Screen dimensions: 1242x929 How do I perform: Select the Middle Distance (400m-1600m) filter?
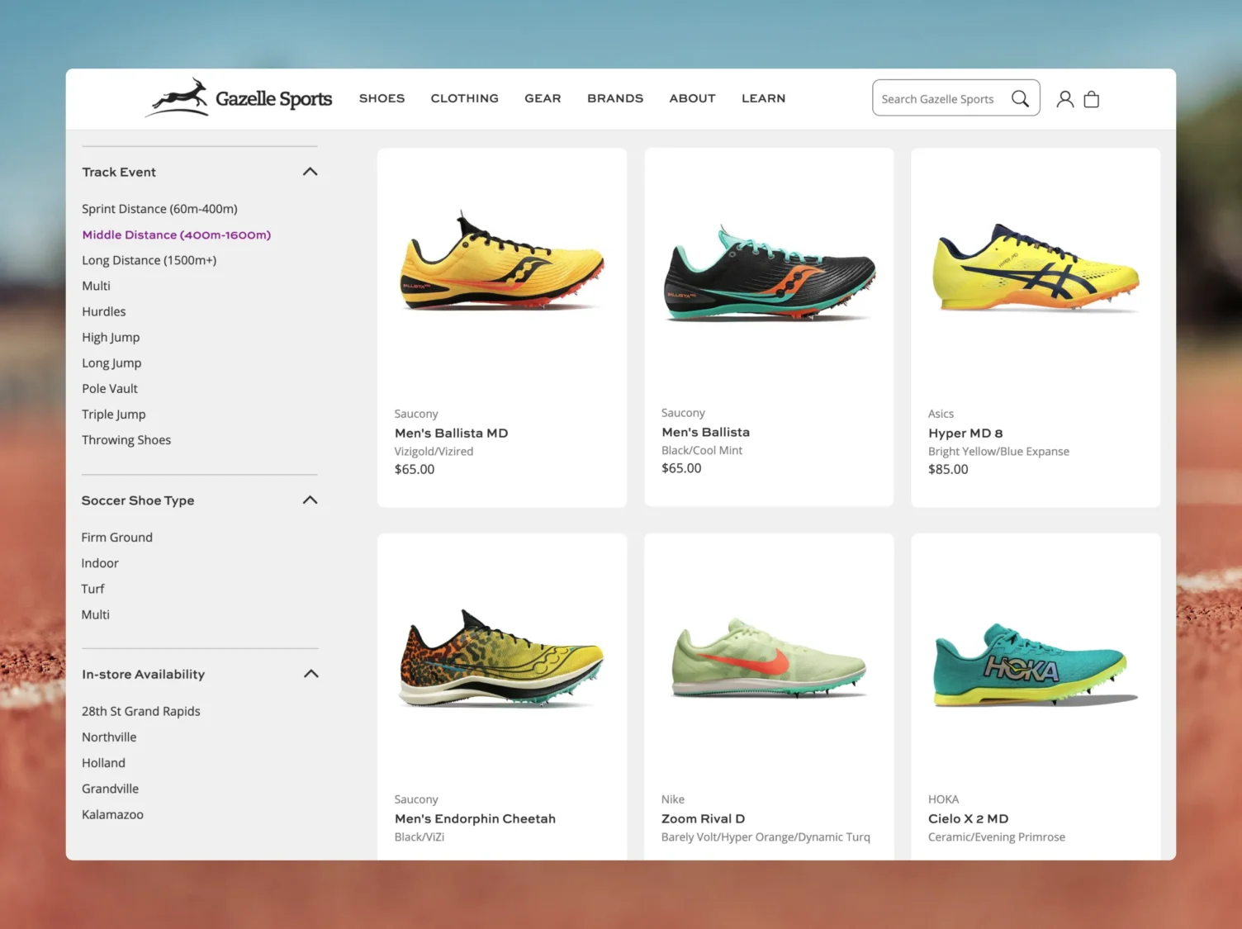point(177,235)
